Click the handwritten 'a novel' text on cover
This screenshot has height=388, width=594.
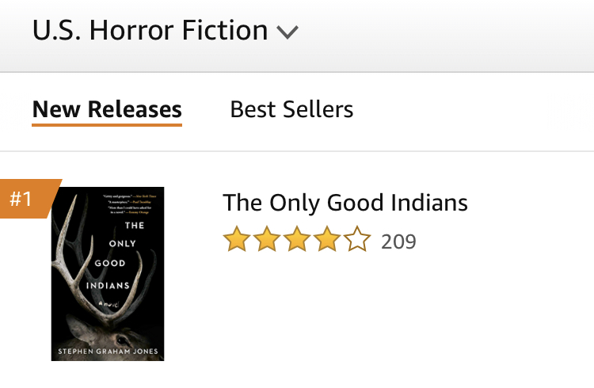108,303
